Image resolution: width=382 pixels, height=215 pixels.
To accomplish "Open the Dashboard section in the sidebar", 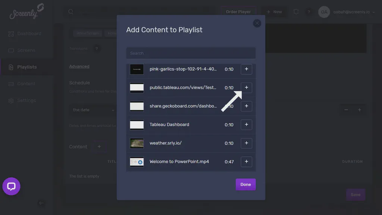I will (30, 33).
